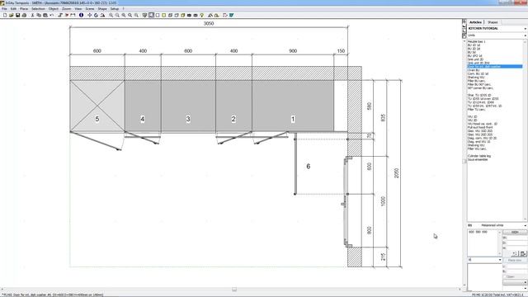The height and width of the screenshot is (297, 528).
Task: Click the last magnifier zoom icon
Action: (x=136, y=15)
